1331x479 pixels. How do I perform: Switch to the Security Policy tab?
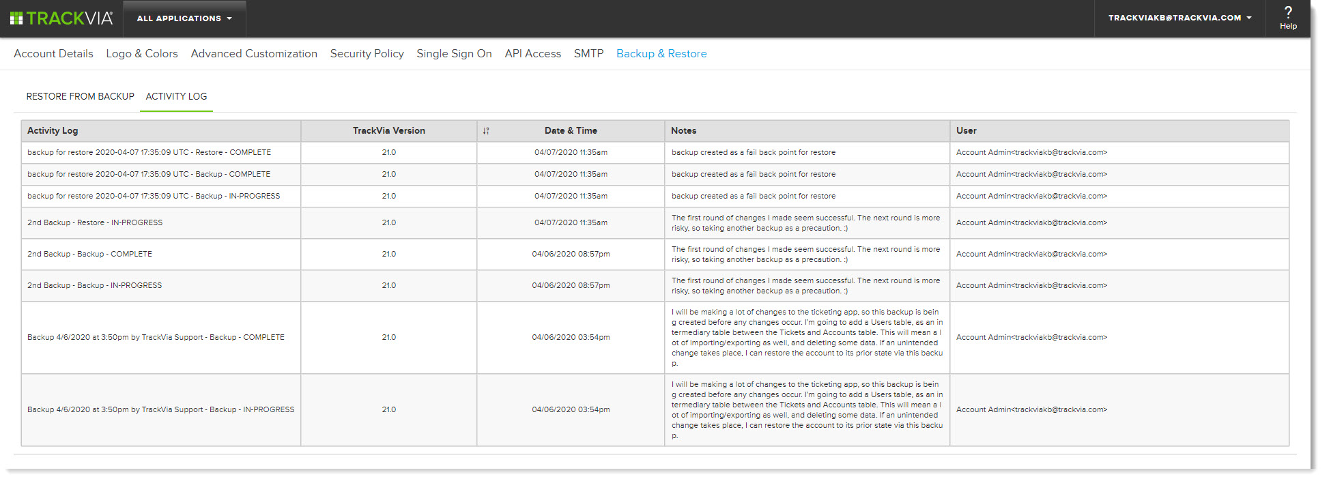[367, 54]
